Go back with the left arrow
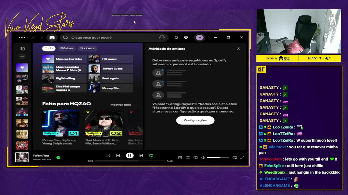 pyautogui.click(x=34, y=37)
